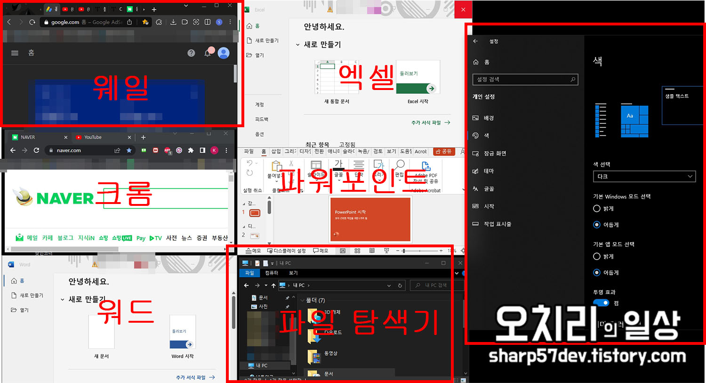This screenshot has height=383, width=706.
Task: Open the 삽입 tab in PowerPoint ribbon
Action: pos(276,151)
